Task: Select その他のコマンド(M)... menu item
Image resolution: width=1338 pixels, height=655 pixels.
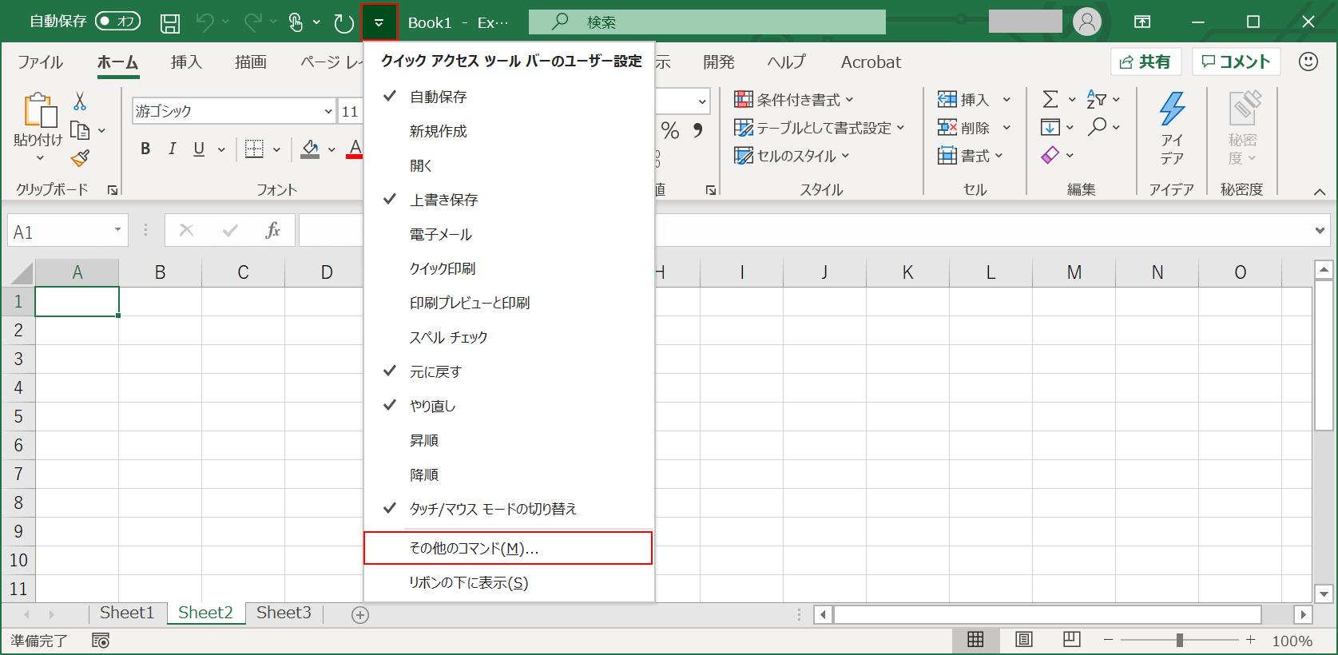Action: [508, 548]
